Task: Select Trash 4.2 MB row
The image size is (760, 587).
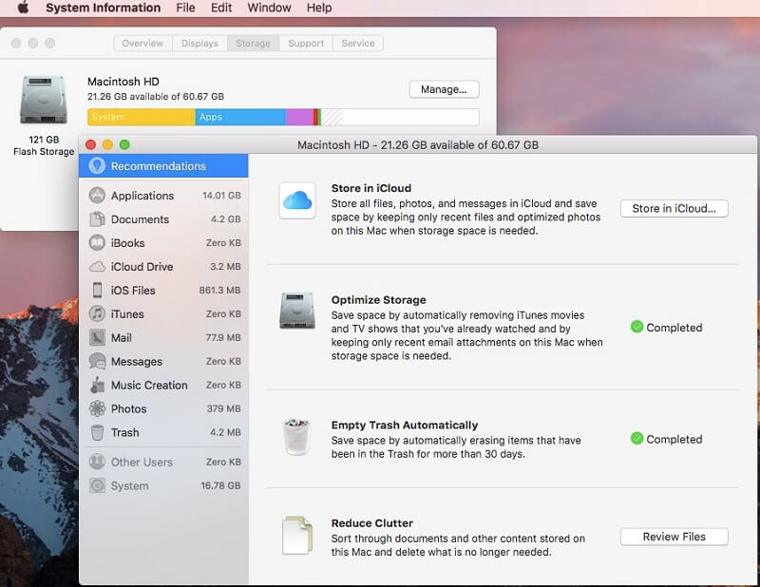Action: 163,432
